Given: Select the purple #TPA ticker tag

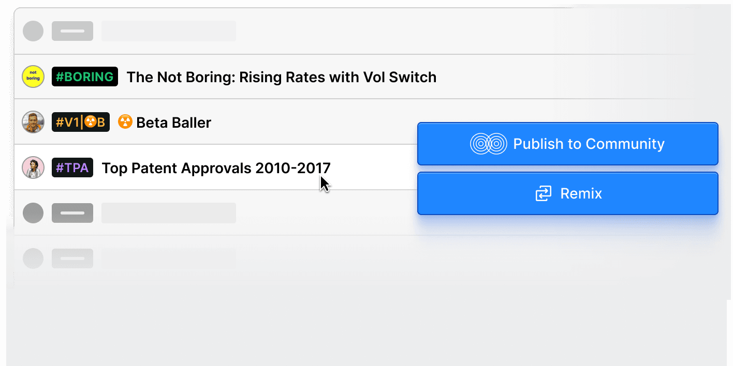Looking at the screenshot, I should pos(72,167).
